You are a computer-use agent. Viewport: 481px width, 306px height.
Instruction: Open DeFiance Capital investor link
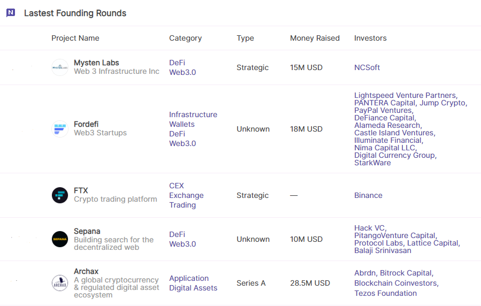(x=385, y=118)
